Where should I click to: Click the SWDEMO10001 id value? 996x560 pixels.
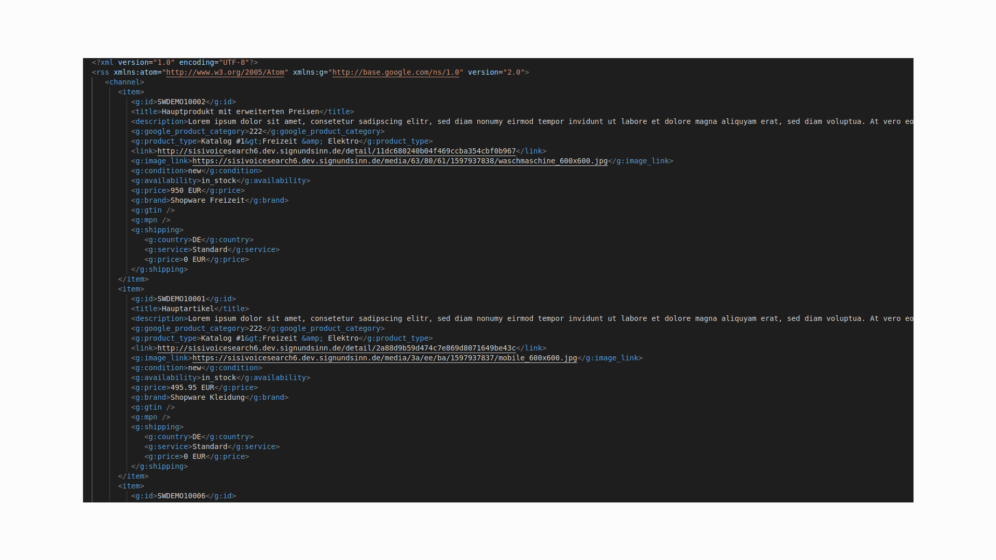tap(182, 299)
